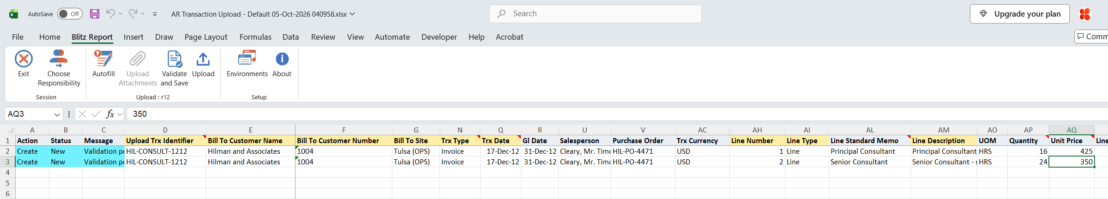Click the account avatar icon
1108x199 pixels.
pos(1085,14)
